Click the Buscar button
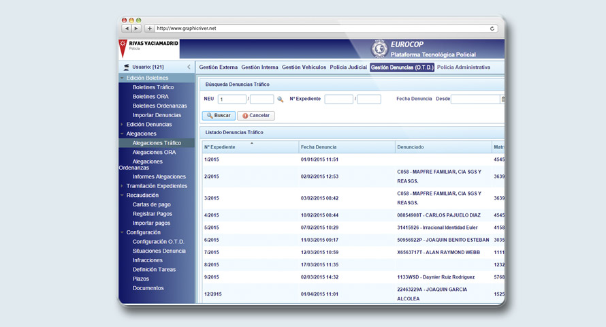 point(219,116)
